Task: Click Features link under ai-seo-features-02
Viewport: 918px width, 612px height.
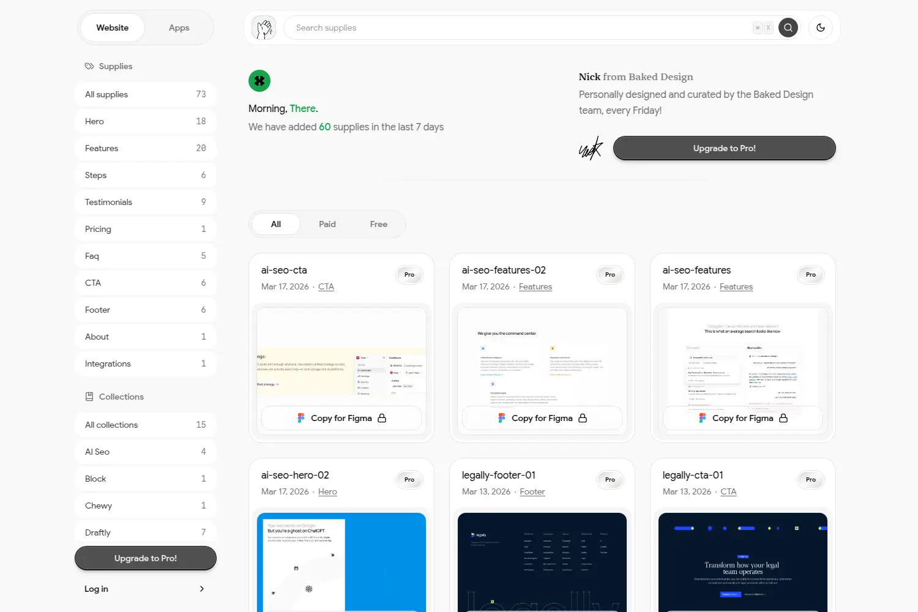Action: (535, 286)
